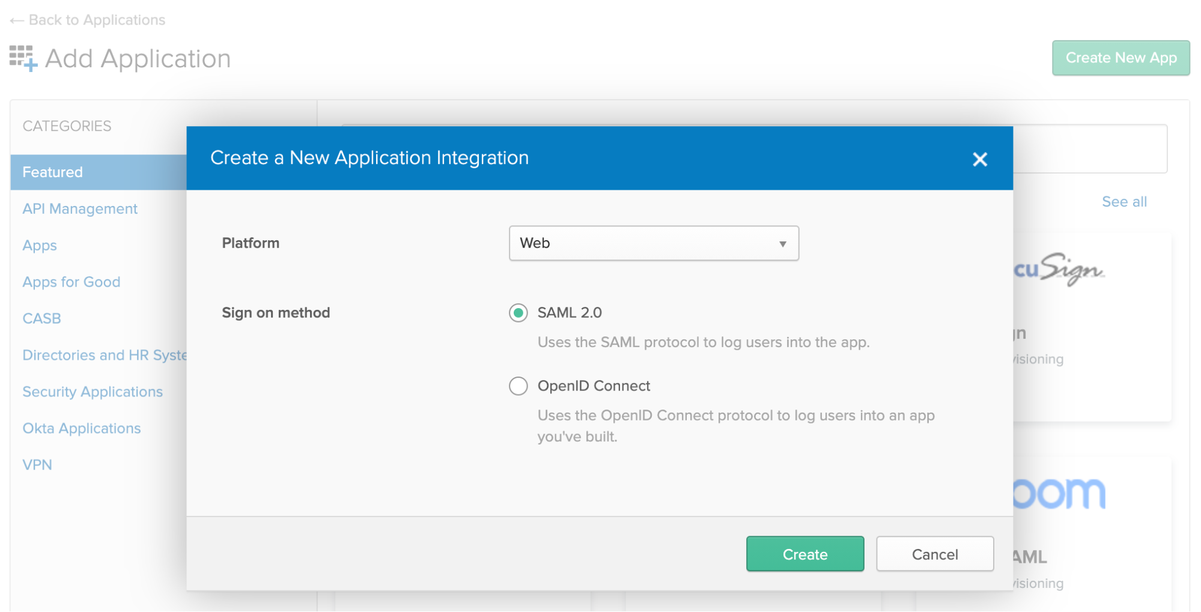The width and height of the screenshot is (1201, 612).
Task: Click the Cancel button
Action: coord(934,554)
